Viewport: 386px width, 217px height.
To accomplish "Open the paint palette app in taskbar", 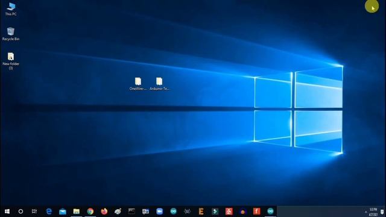I will [x=118, y=212].
